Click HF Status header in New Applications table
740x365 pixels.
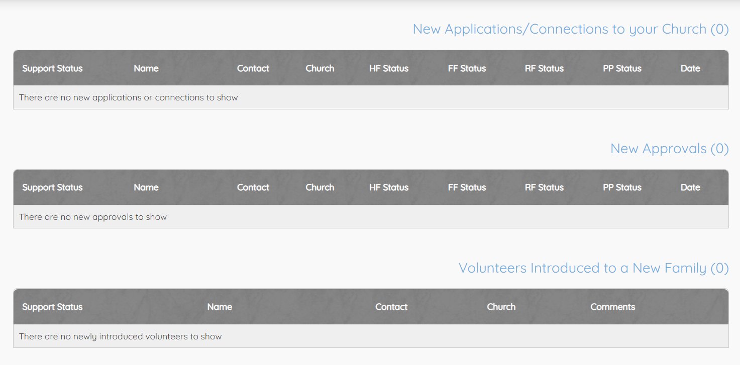point(389,68)
